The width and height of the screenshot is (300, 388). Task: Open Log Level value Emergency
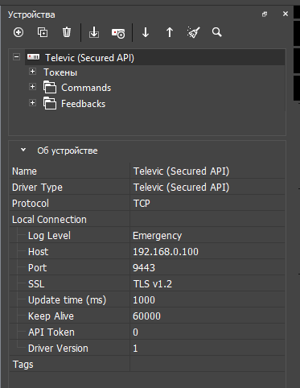tap(208, 236)
